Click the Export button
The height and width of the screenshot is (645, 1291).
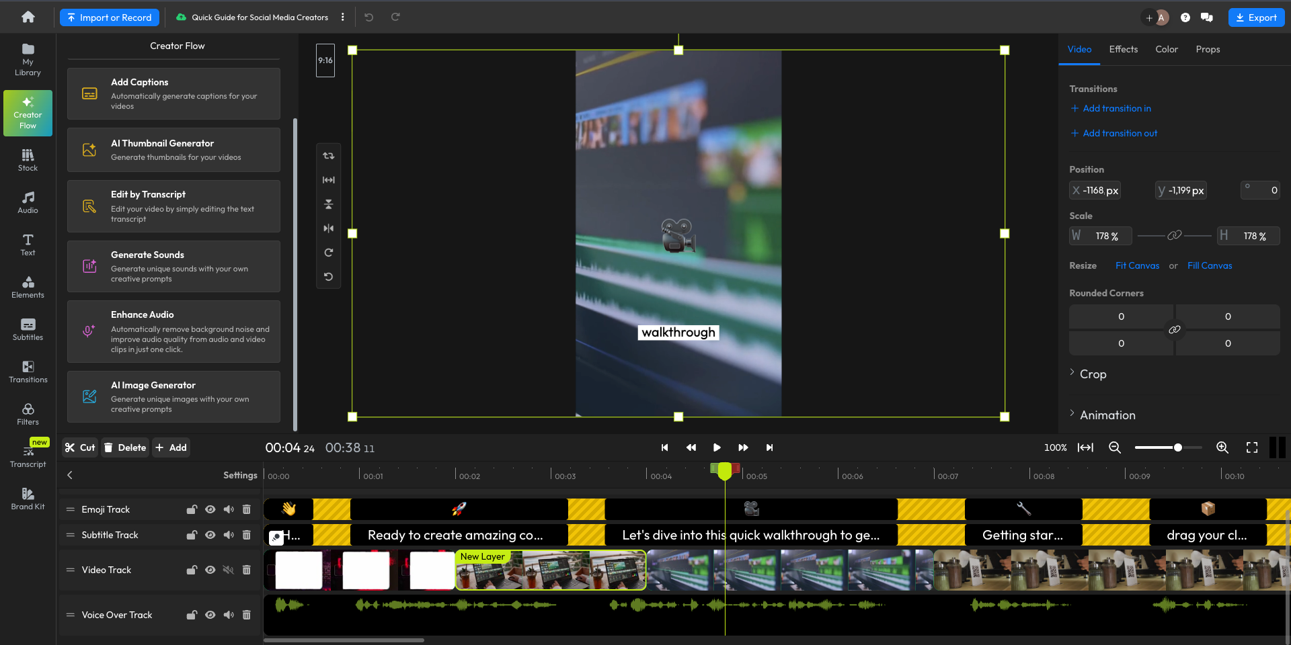point(1256,17)
